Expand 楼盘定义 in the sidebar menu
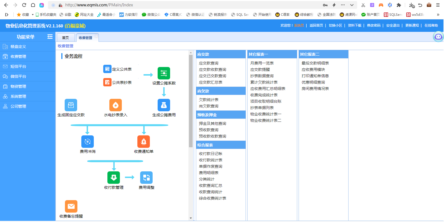The width and height of the screenshot is (444, 222). (x=18, y=47)
